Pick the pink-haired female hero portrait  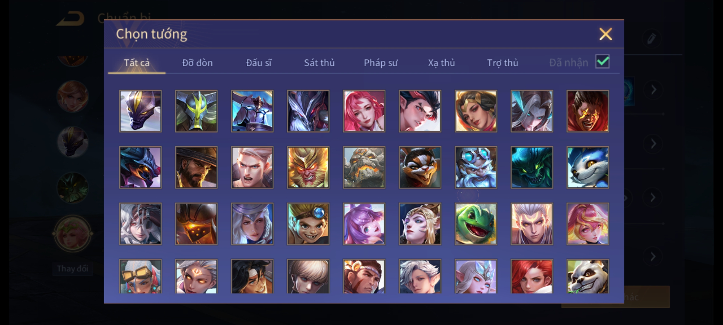pyautogui.click(x=364, y=111)
